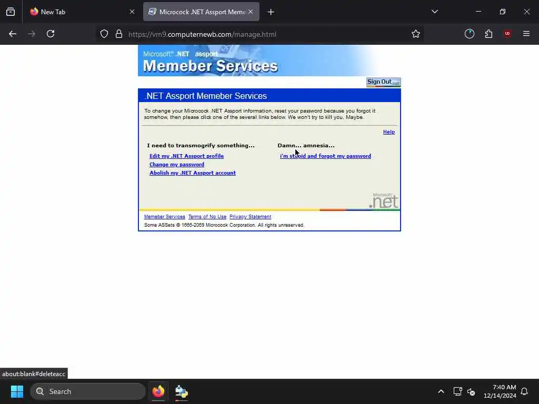539x404 pixels.
Task: Bookmark this page with the star icon
Action: (416, 34)
